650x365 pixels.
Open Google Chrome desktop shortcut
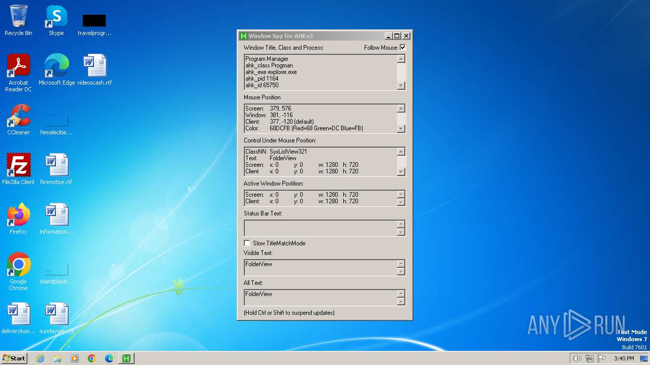[18, 271]
